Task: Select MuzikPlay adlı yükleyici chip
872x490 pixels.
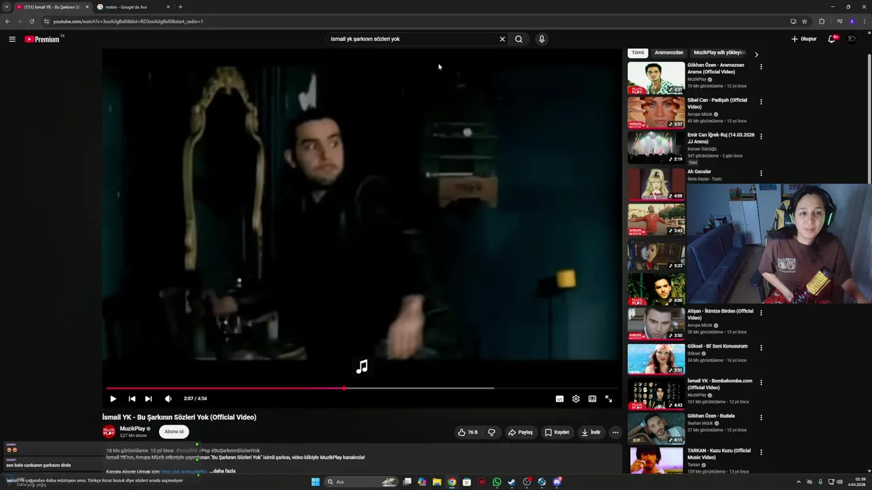Action: pyautogui.click(x=719, y=52)
